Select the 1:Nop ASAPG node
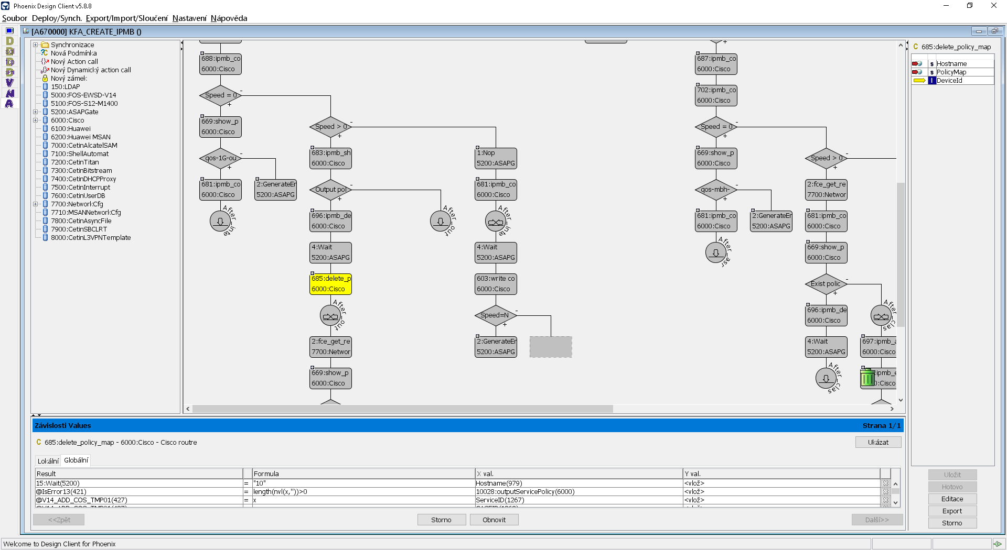The image size is (1007, 550). 496,158
